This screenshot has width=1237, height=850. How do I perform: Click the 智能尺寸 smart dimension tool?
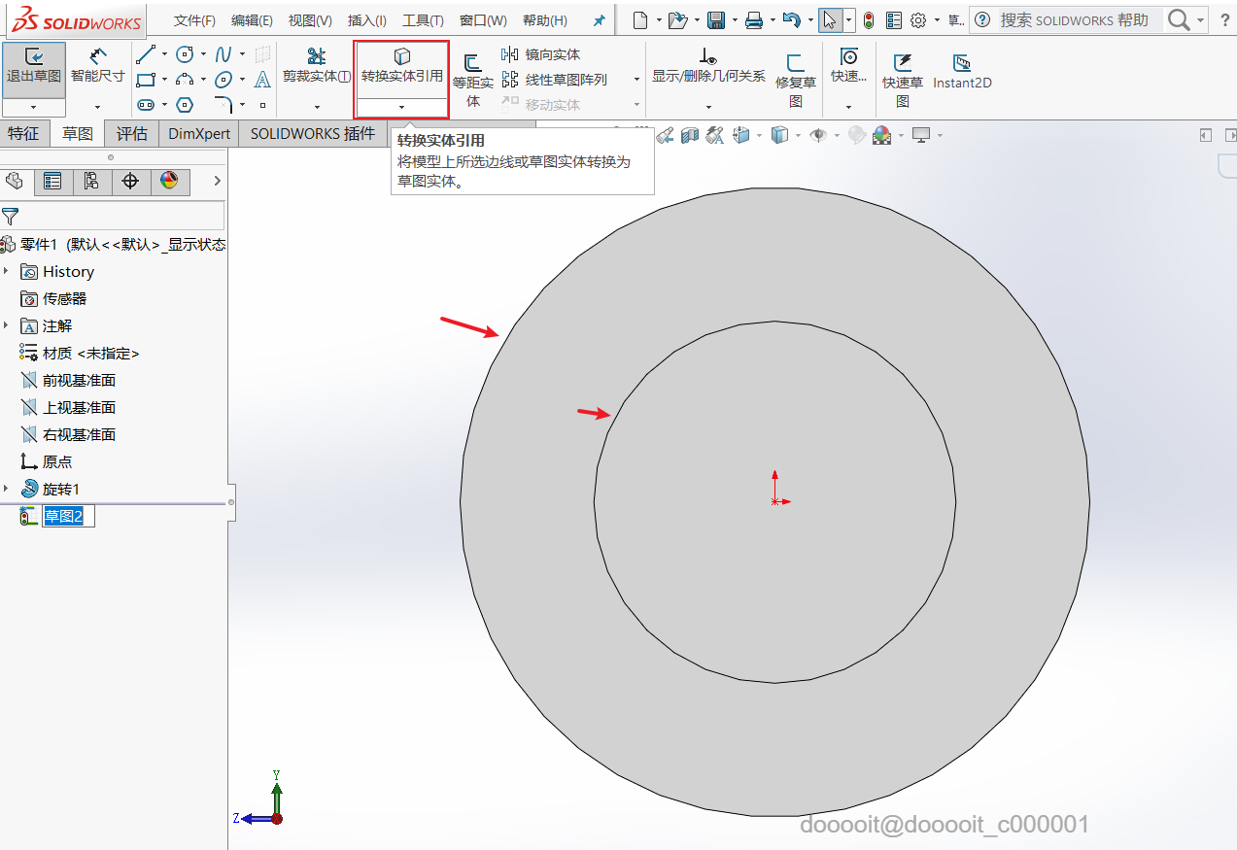97,65
